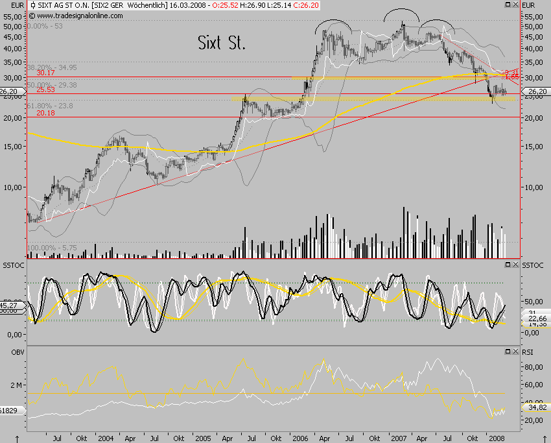This screenshot has height=443, width=551.
Task: Close the SSTOC indicator subchart
Action: click(515, 263)
